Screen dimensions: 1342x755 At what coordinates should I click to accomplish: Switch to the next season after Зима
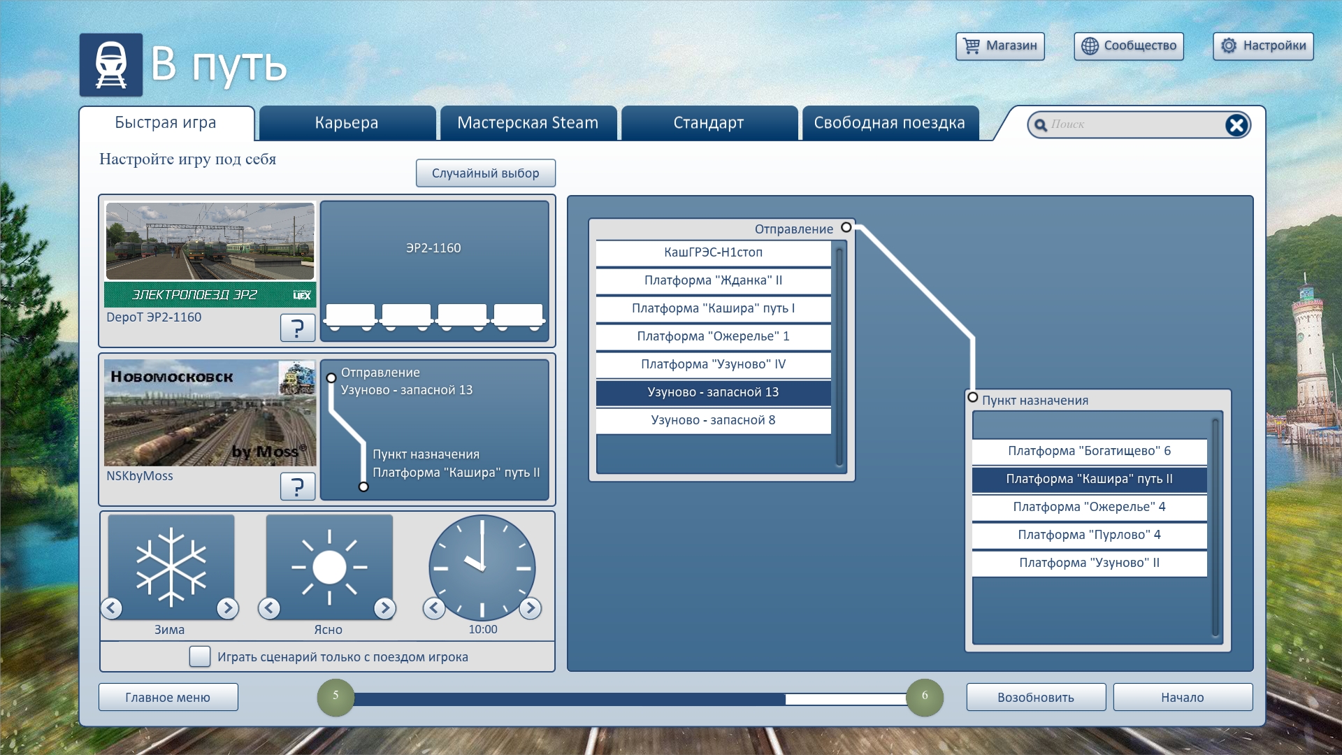click(x=227, y=608)
